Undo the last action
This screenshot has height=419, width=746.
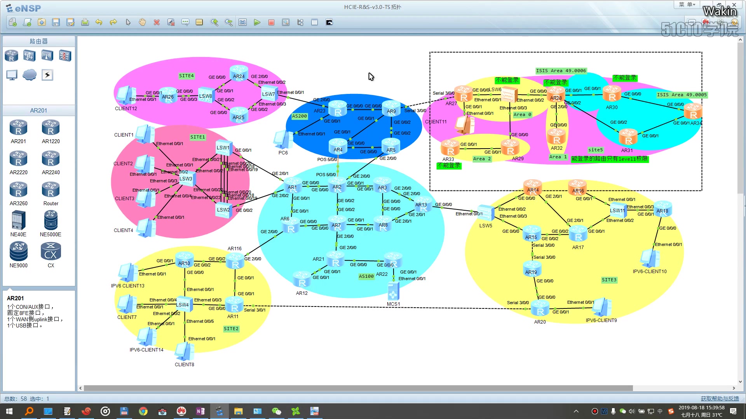99,23
